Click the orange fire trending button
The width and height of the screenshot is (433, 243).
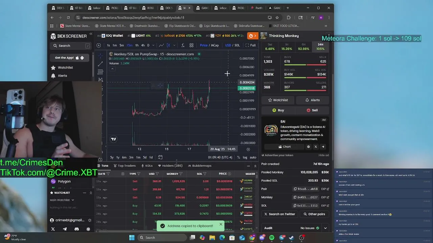tap(252, 36)
